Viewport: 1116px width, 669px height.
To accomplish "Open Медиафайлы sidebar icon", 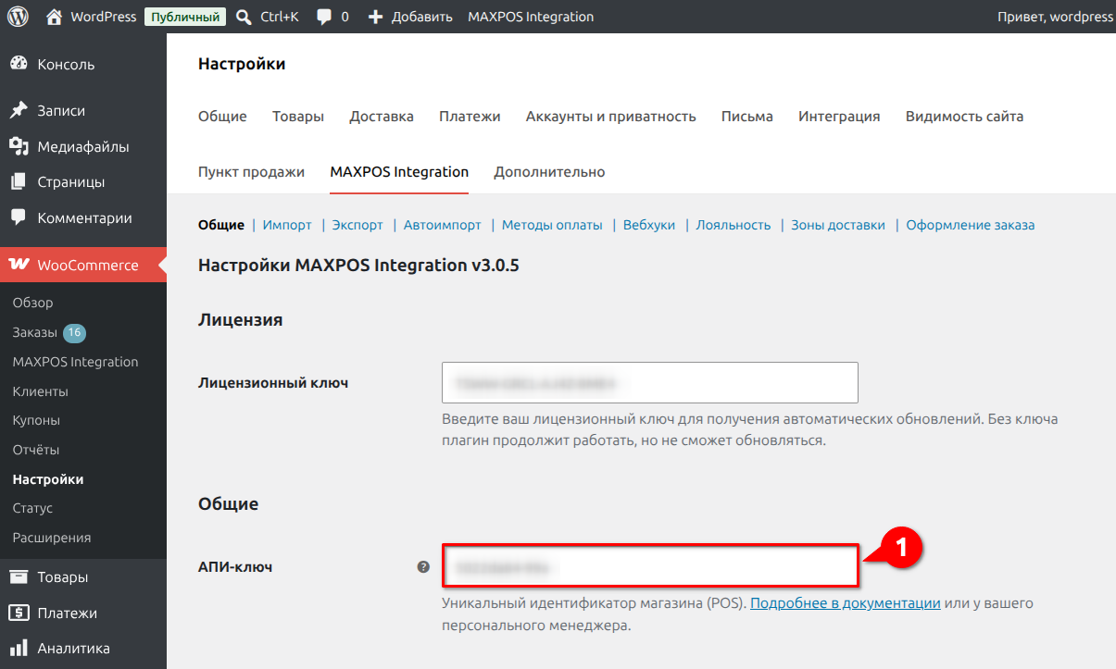I will click(18, 146).
